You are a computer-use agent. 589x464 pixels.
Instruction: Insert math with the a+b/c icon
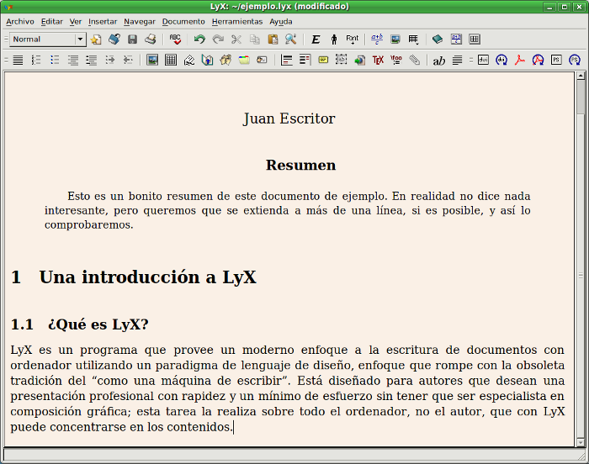[377, 39]
